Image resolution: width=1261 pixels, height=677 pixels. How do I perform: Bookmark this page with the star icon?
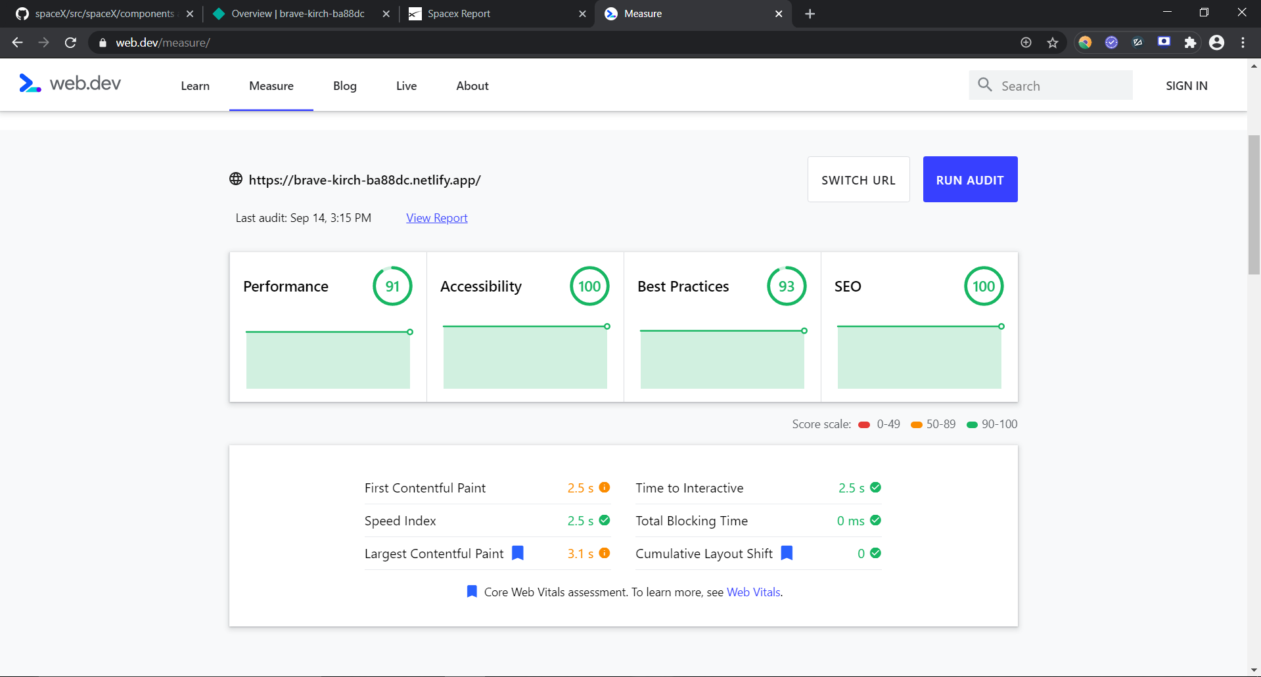pos(1053,43)
